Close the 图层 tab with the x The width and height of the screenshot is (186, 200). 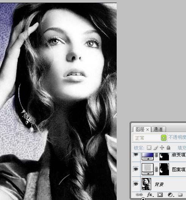click(x=148, y=129)
